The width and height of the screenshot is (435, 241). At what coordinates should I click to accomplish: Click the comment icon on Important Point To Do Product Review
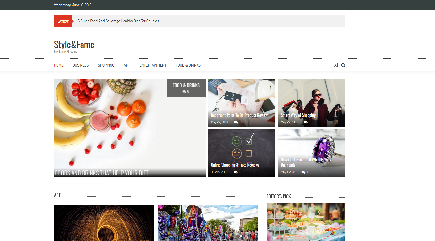pos(236,122)
